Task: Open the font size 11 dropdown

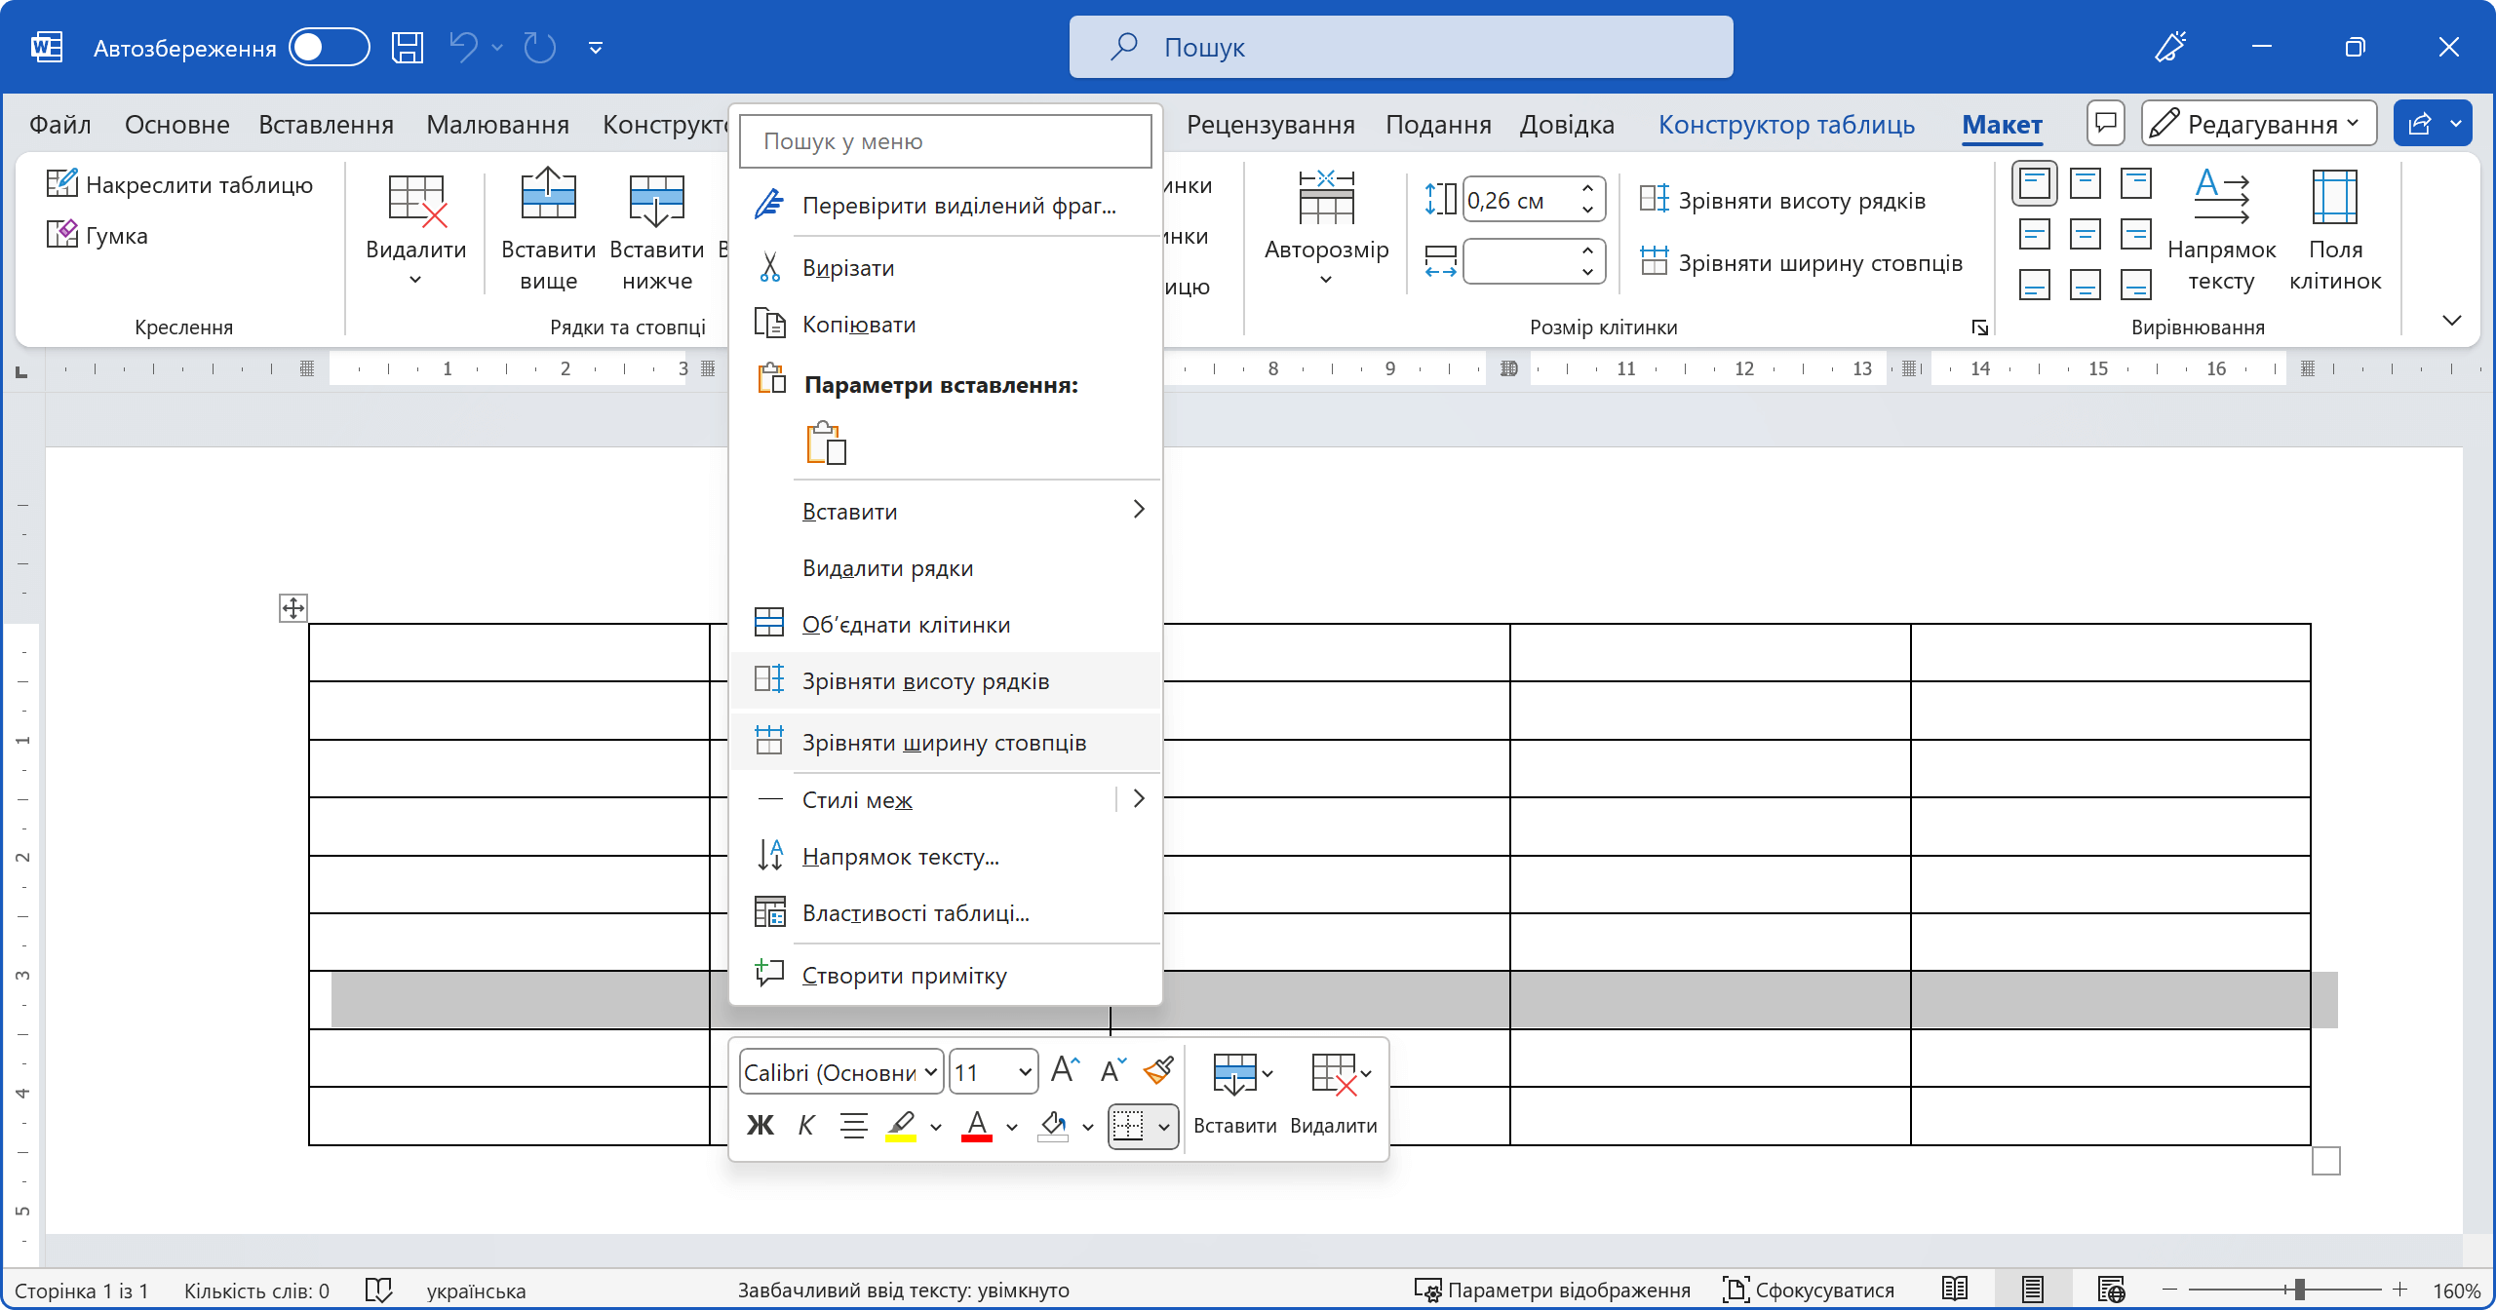Action: tap(1024, 1072)
